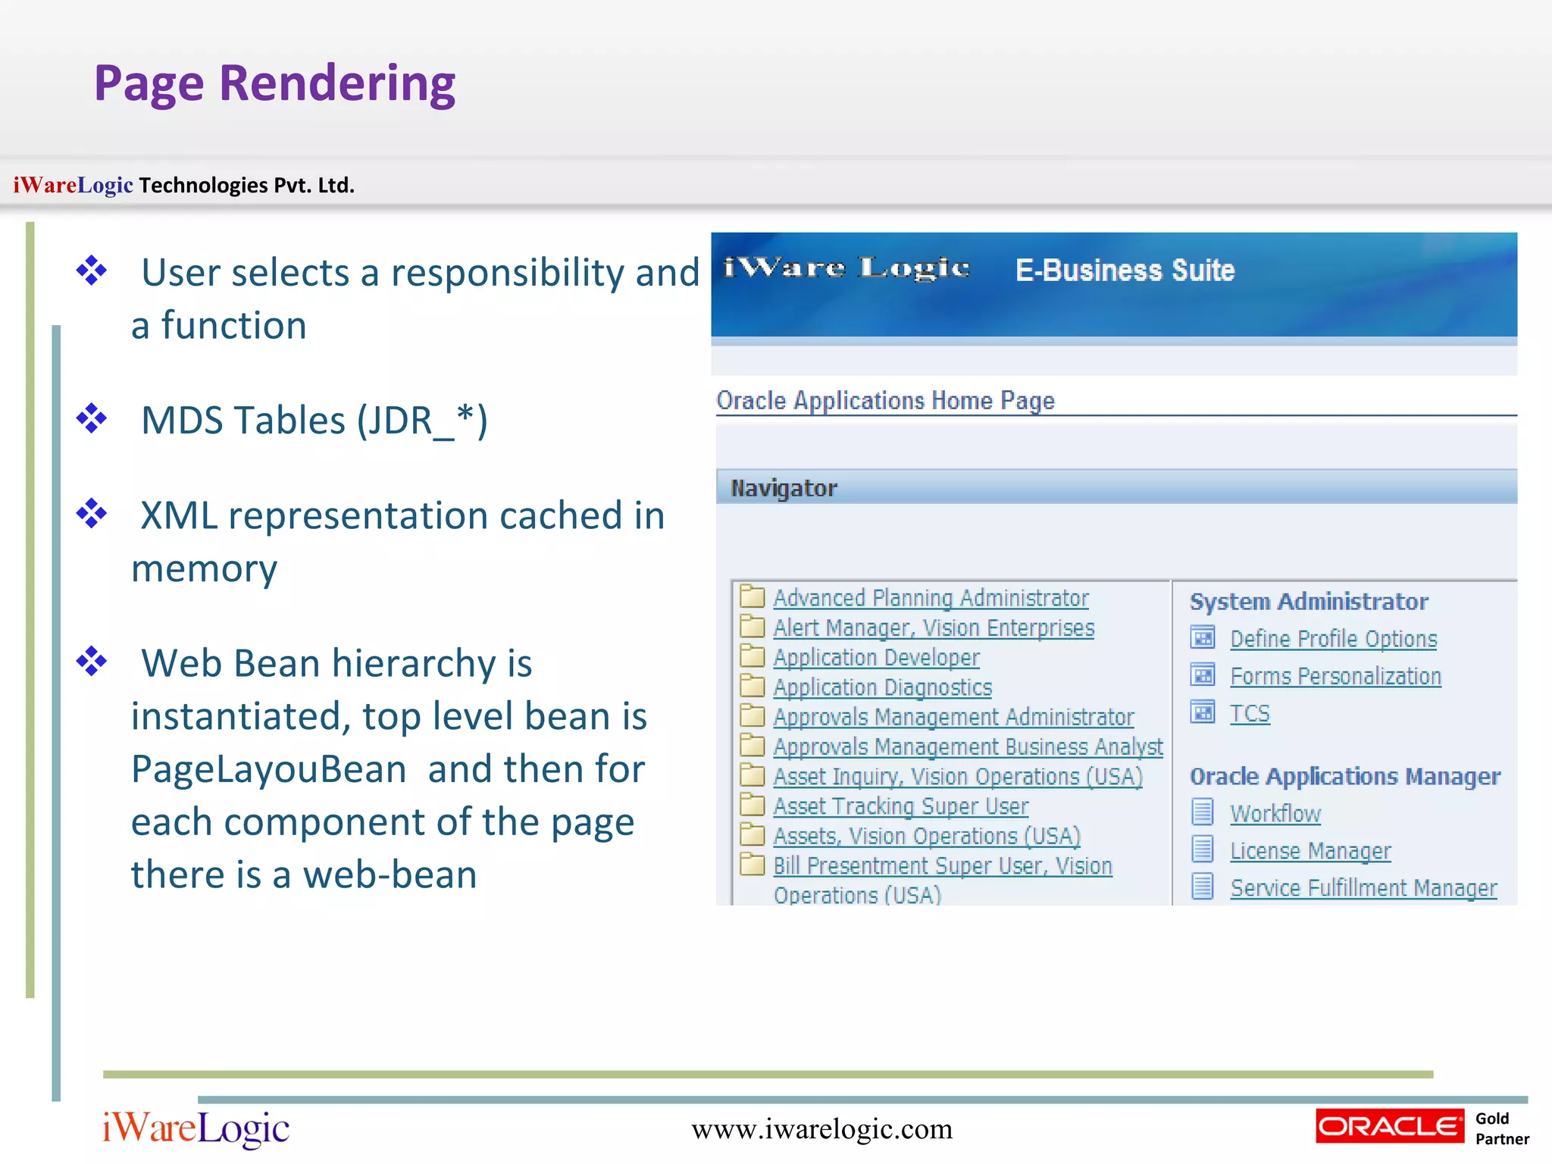
Task: Click the Bill Presentment Super User folder icon
Action: (x=752, y=864)
